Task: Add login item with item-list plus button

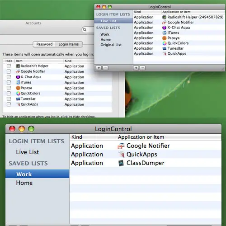Action: pyautogui.click(x=136, y=68)
